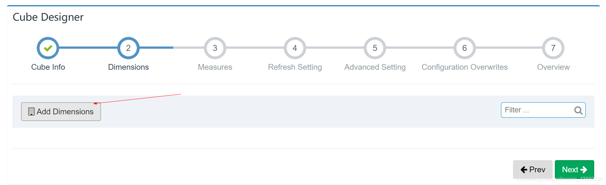The height and width of the screenshot is (185, 606).
Task: Open step 4 circle for Refresh Setting
Action: pos(295,48)
